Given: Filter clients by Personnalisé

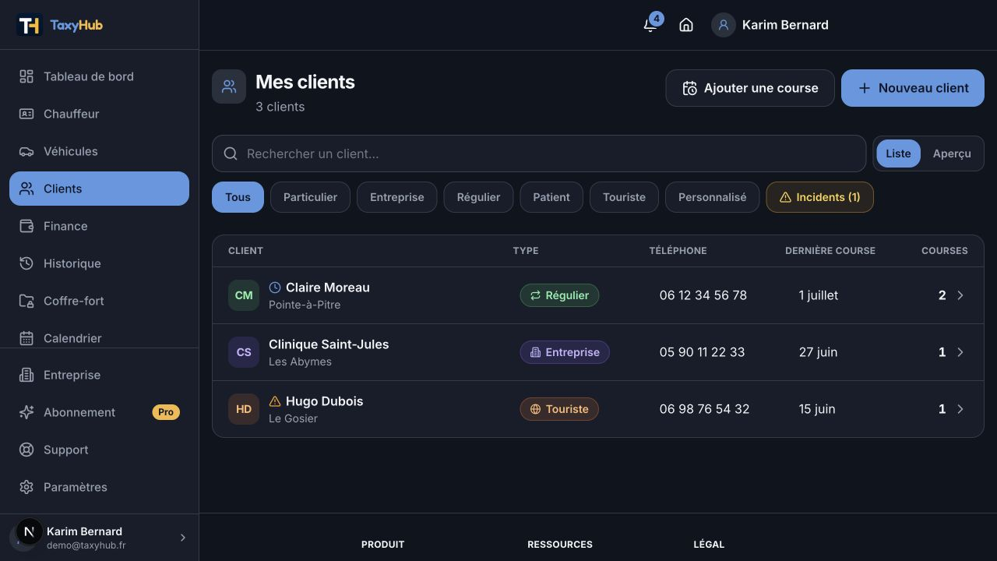Looking at the screenshot, I should (x=712, y=197).
